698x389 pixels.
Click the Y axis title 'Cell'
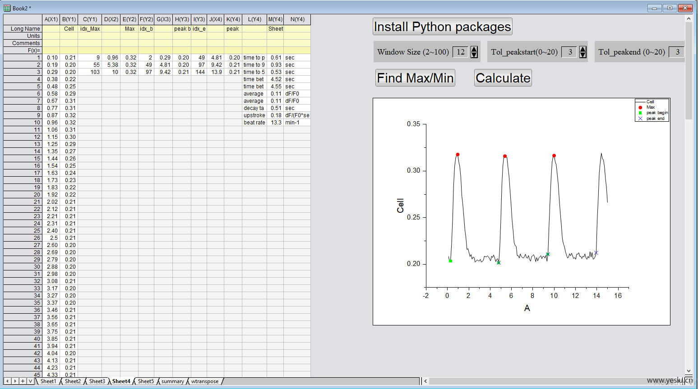click(400, 206)
